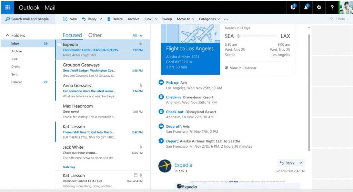Open the Anna Gonzalez email
The height and width of the screenshot is (192, 353).
click(x=103, y=90)
